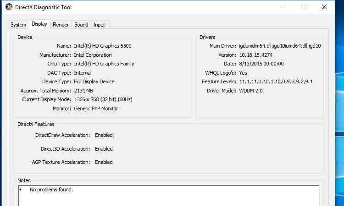Click AGP Texture Acceleration 'Enabled' value
The image size is (344, 206).
104,162
